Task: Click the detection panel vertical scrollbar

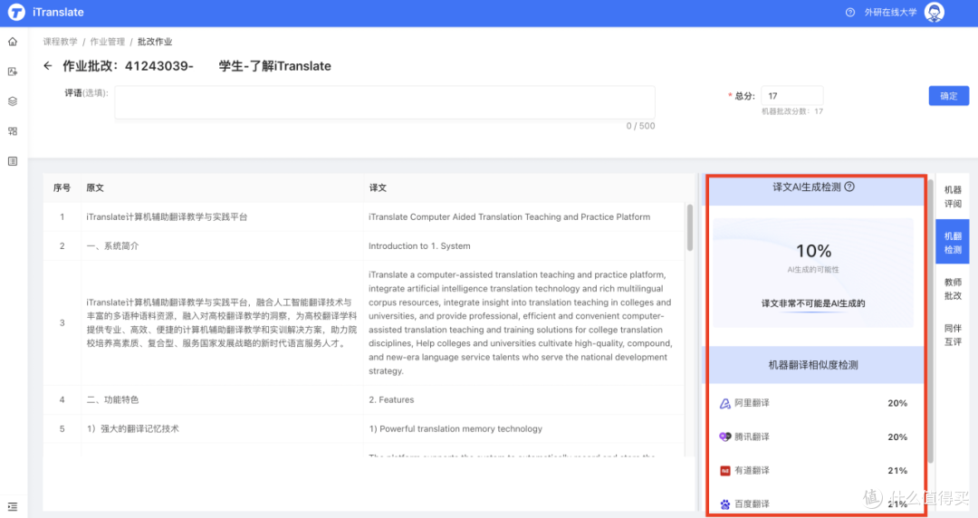Action: click(931, 321)
